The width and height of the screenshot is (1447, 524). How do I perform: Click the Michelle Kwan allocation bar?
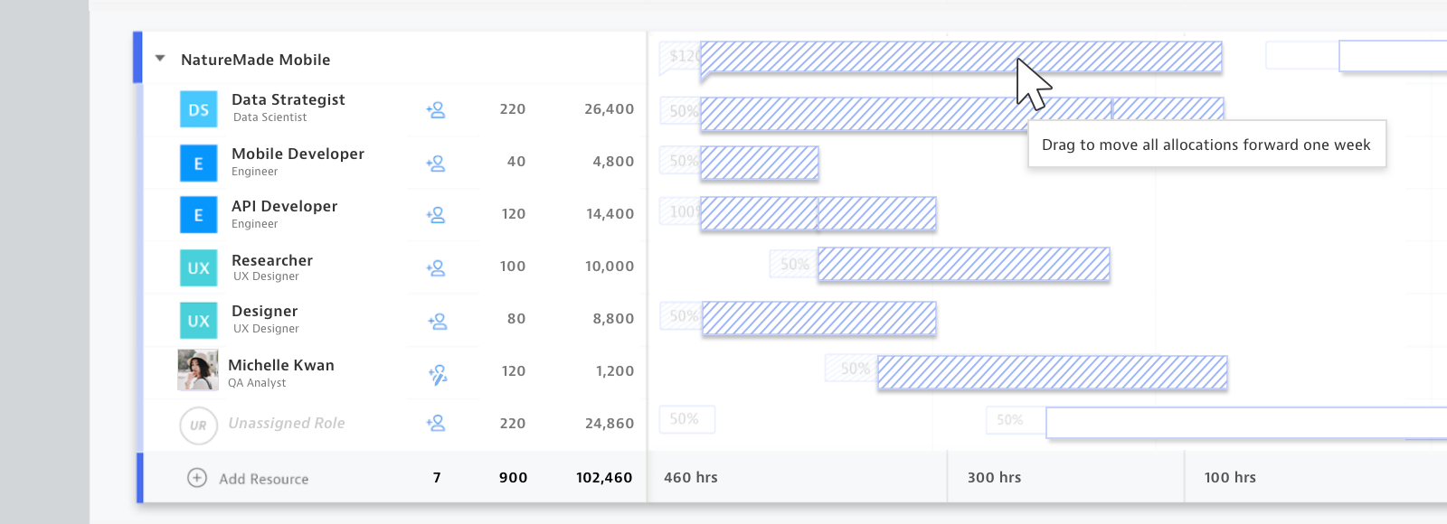coord(1052,372)
